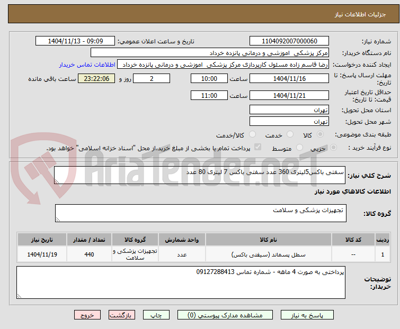This screenshot has width=400, height=329.
Task: Click the تعداد / مقدار column header
Action: tap(89, 240)
